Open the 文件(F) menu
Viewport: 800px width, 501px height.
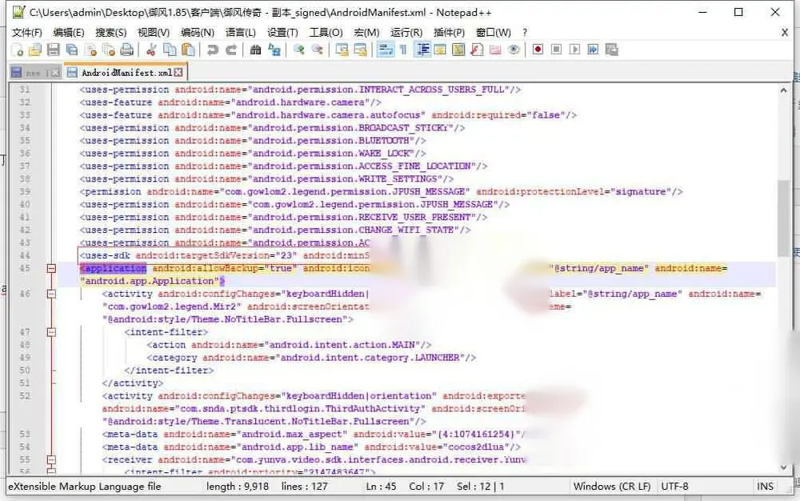click(27, 33)
